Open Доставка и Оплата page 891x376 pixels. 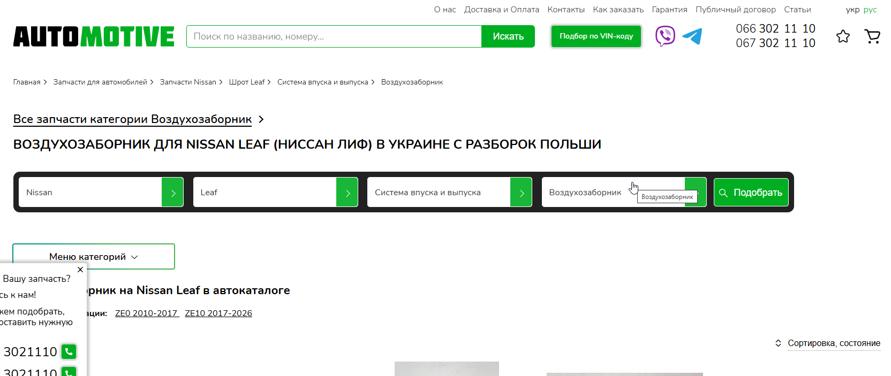tap(502, 10)
